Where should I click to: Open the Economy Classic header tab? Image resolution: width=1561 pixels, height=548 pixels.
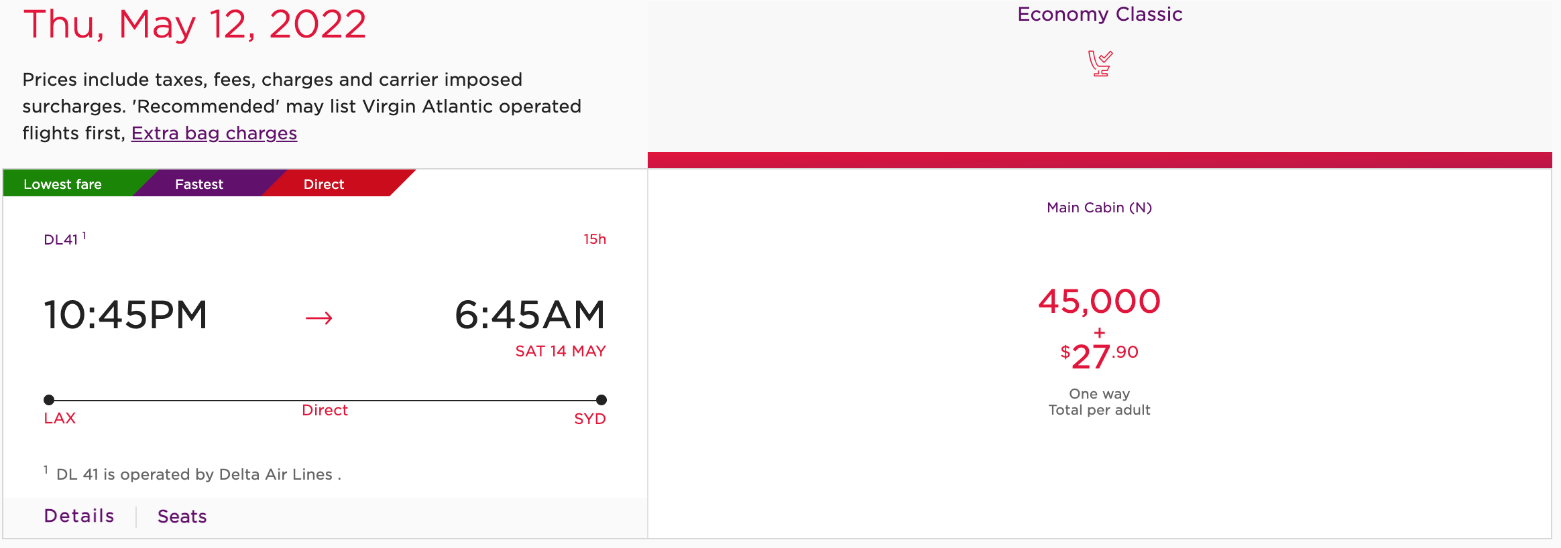tap(1100, 14)
